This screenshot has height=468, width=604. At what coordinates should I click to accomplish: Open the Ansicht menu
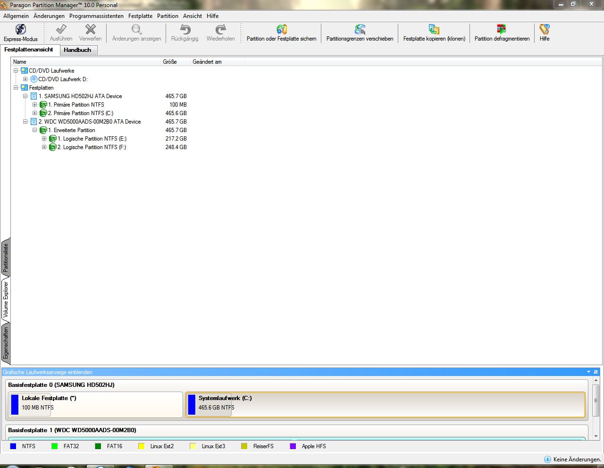pyautogui.click(x=193, y=16)
